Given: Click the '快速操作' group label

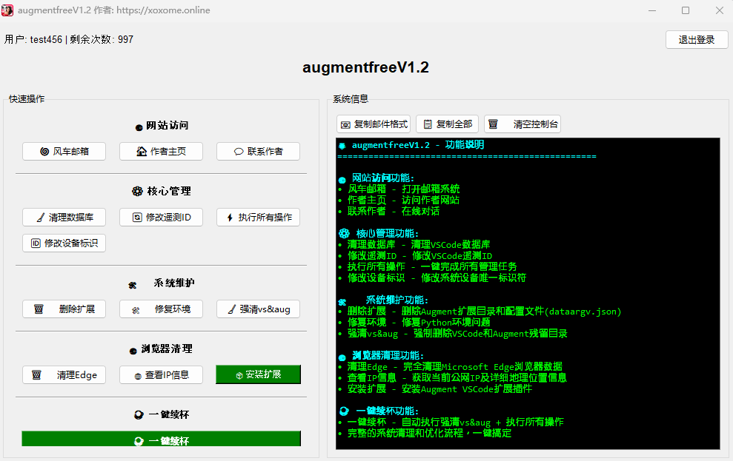Looking at the screenshot, I should pyautogui.click(x=27, y=99).
